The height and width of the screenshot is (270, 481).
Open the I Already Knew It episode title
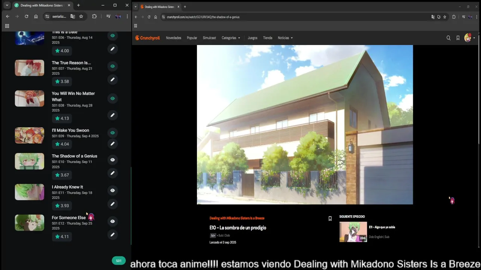click(67, 187)
